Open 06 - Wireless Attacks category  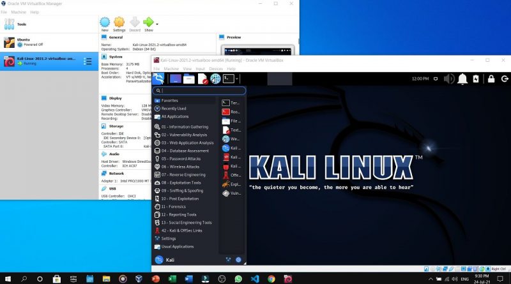click(x=184, y=167)
